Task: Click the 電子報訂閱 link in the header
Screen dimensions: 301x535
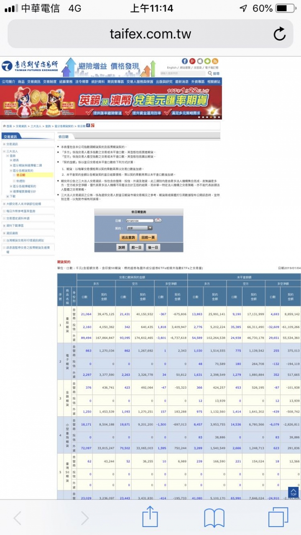Action: point(212,68)
